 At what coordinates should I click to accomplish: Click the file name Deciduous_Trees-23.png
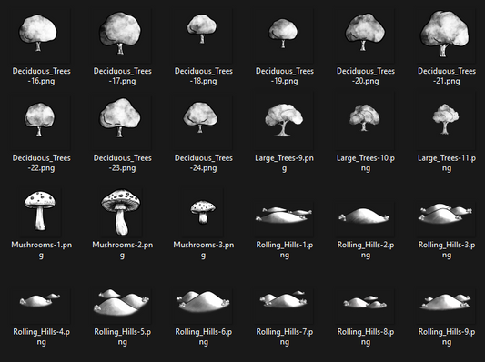[123, 163]
